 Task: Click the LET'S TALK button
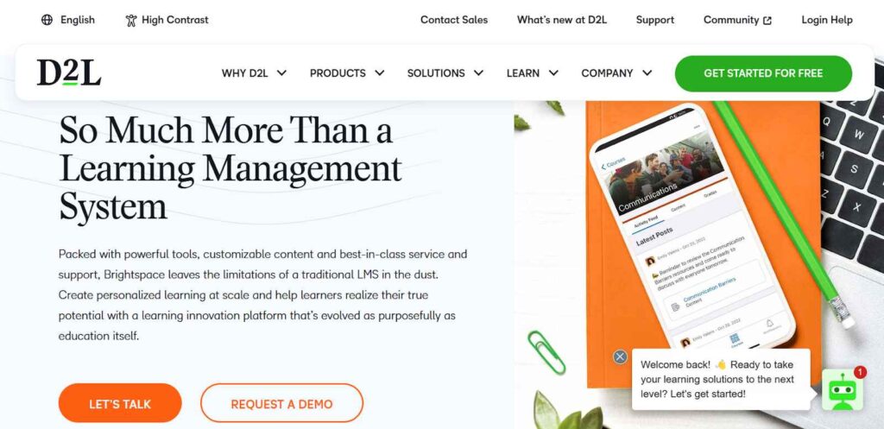pyautogui.click(x=120, y=403)
